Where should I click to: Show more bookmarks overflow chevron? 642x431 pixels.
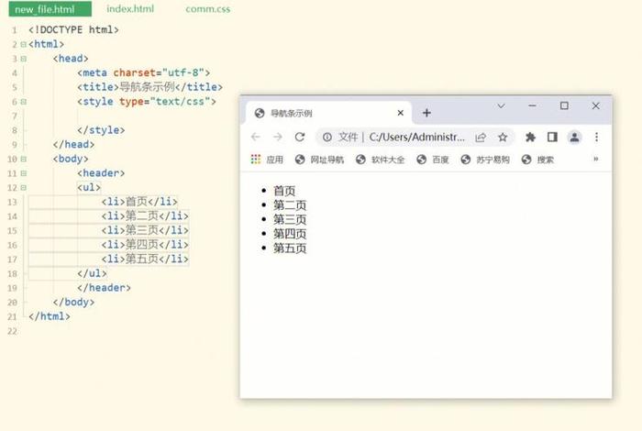coord(596,159)
